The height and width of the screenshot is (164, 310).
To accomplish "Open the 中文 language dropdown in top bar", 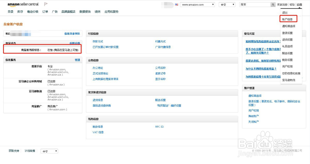I will pos(227,4).
